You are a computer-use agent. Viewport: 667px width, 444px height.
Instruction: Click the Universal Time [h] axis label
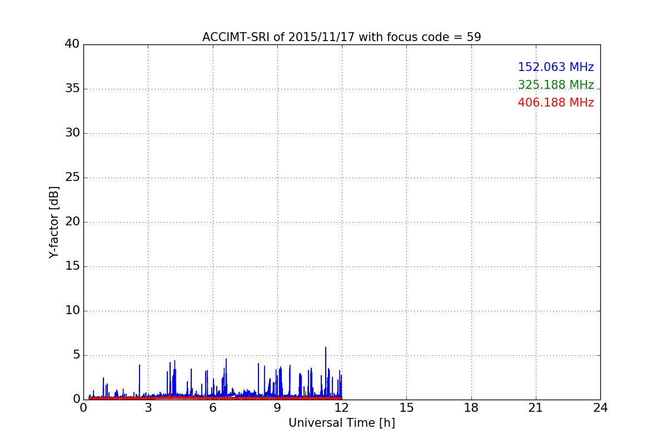(341, 423)
